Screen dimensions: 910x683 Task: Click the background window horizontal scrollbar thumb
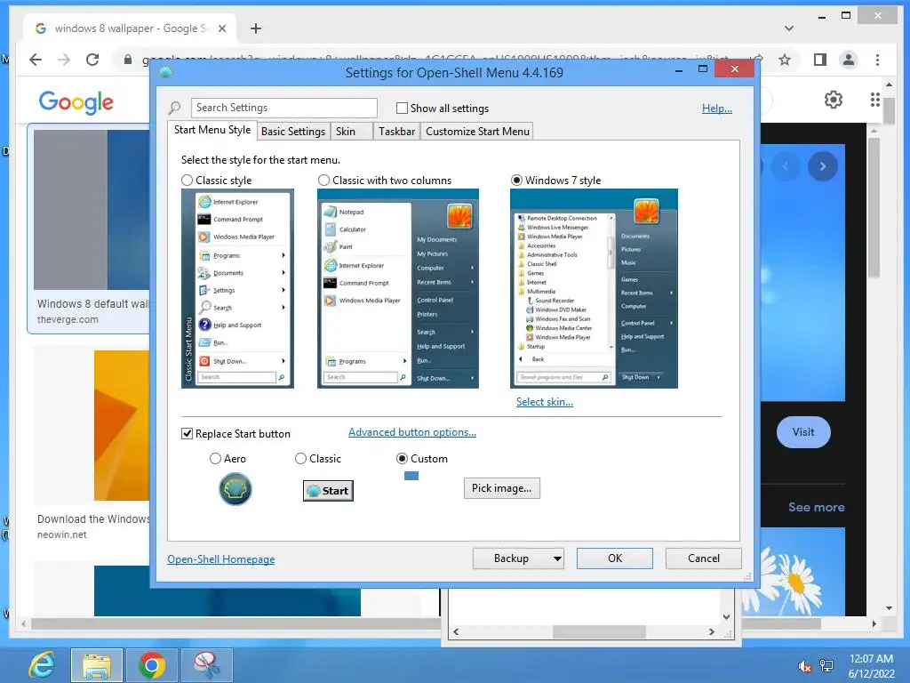599,632
